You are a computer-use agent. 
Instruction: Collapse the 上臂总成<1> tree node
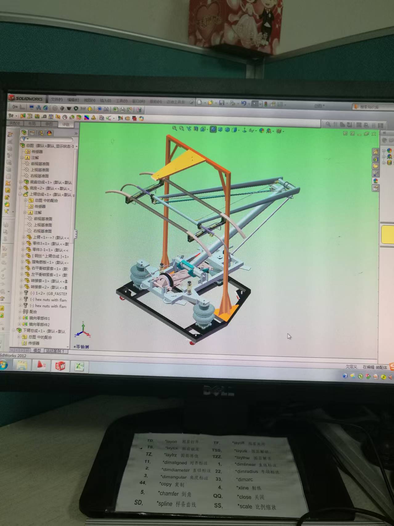click(20, 195)
